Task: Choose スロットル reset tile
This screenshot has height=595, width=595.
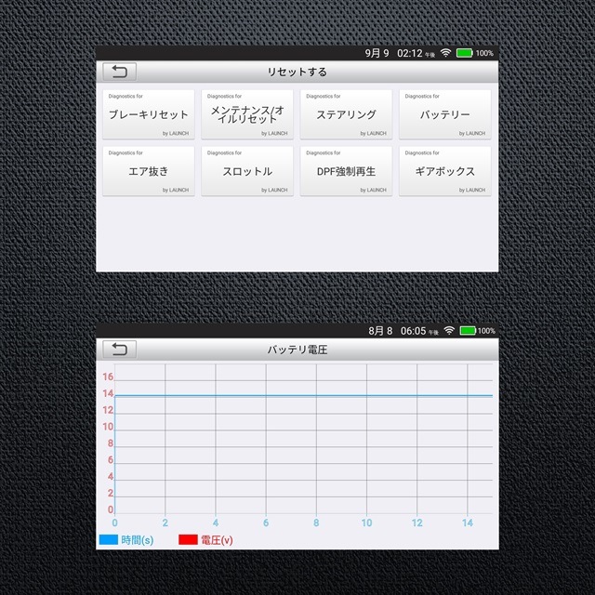Action: coord(247,171)
